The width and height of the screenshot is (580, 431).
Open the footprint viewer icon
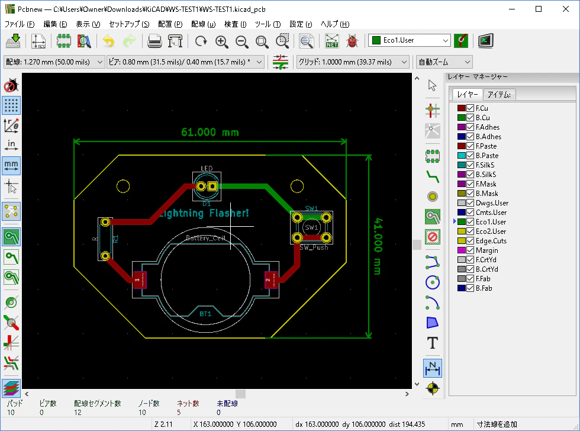click(84, 41)
